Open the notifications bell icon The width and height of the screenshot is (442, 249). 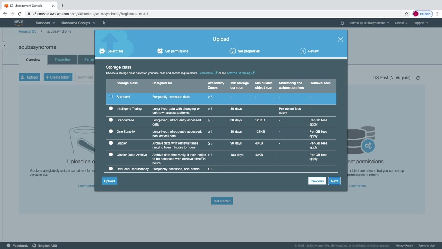(x=342, y=23)
